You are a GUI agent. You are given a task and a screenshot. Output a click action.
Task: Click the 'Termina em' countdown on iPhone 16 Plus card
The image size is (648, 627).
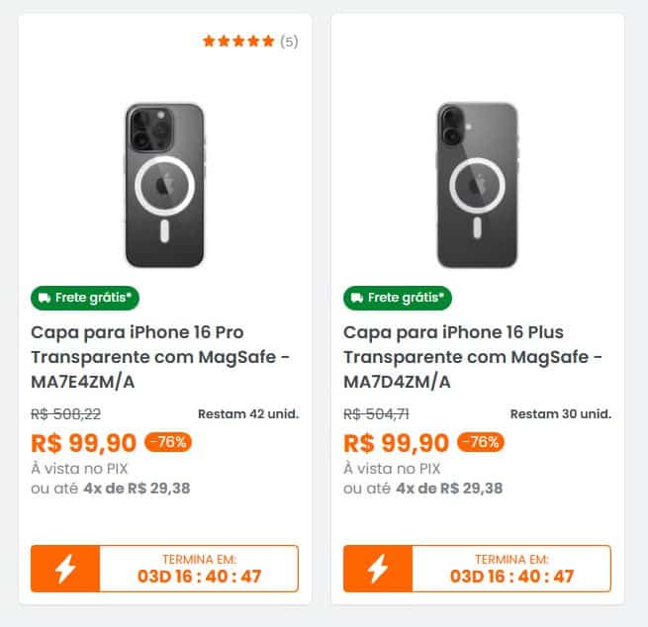pyautogui.click(x=510, y=569)
